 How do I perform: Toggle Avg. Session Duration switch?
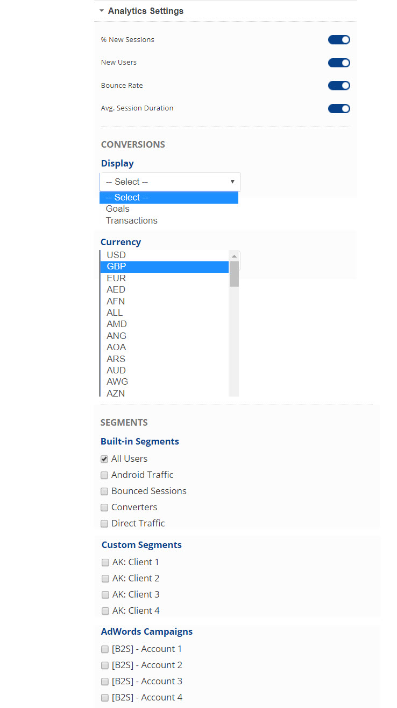(339, 108)
